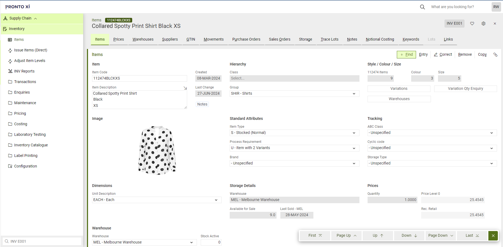Click the Supply Chain icon in sidebar
This screenshot has height=247, width=503.
point(6,18)
